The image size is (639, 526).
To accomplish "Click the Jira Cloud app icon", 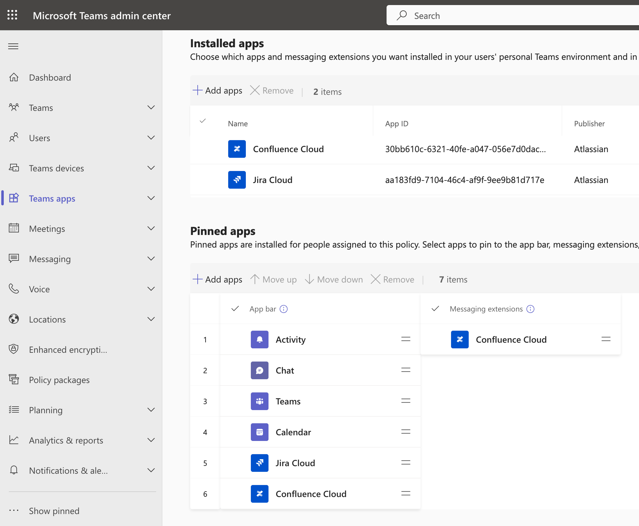I will click(x=237, y=180).
